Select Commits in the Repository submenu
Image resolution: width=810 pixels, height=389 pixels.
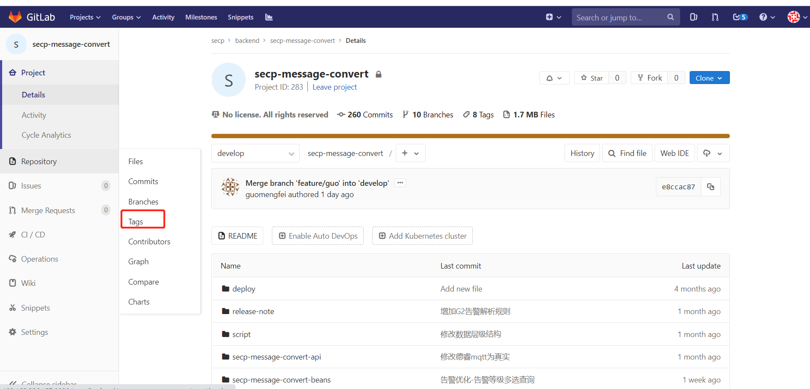[x=143, y=182]
